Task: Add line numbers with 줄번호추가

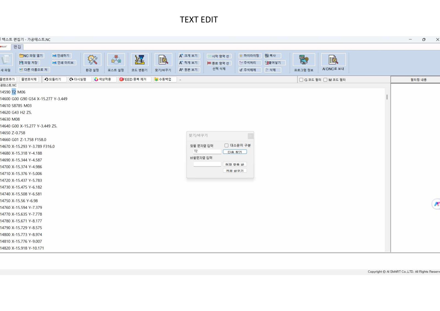Action: (8, 79)
